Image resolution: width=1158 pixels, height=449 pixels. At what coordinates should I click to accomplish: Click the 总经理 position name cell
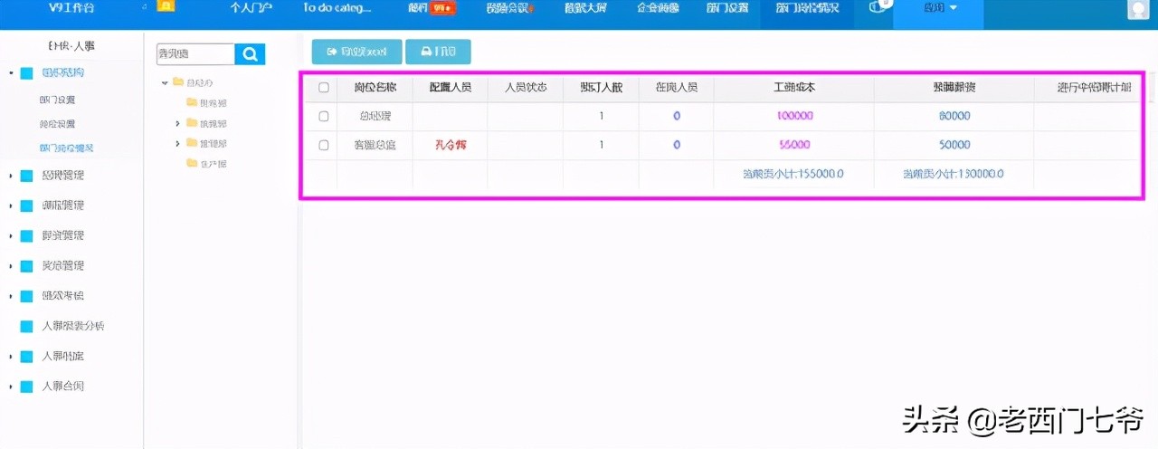(x=375, y=116)
